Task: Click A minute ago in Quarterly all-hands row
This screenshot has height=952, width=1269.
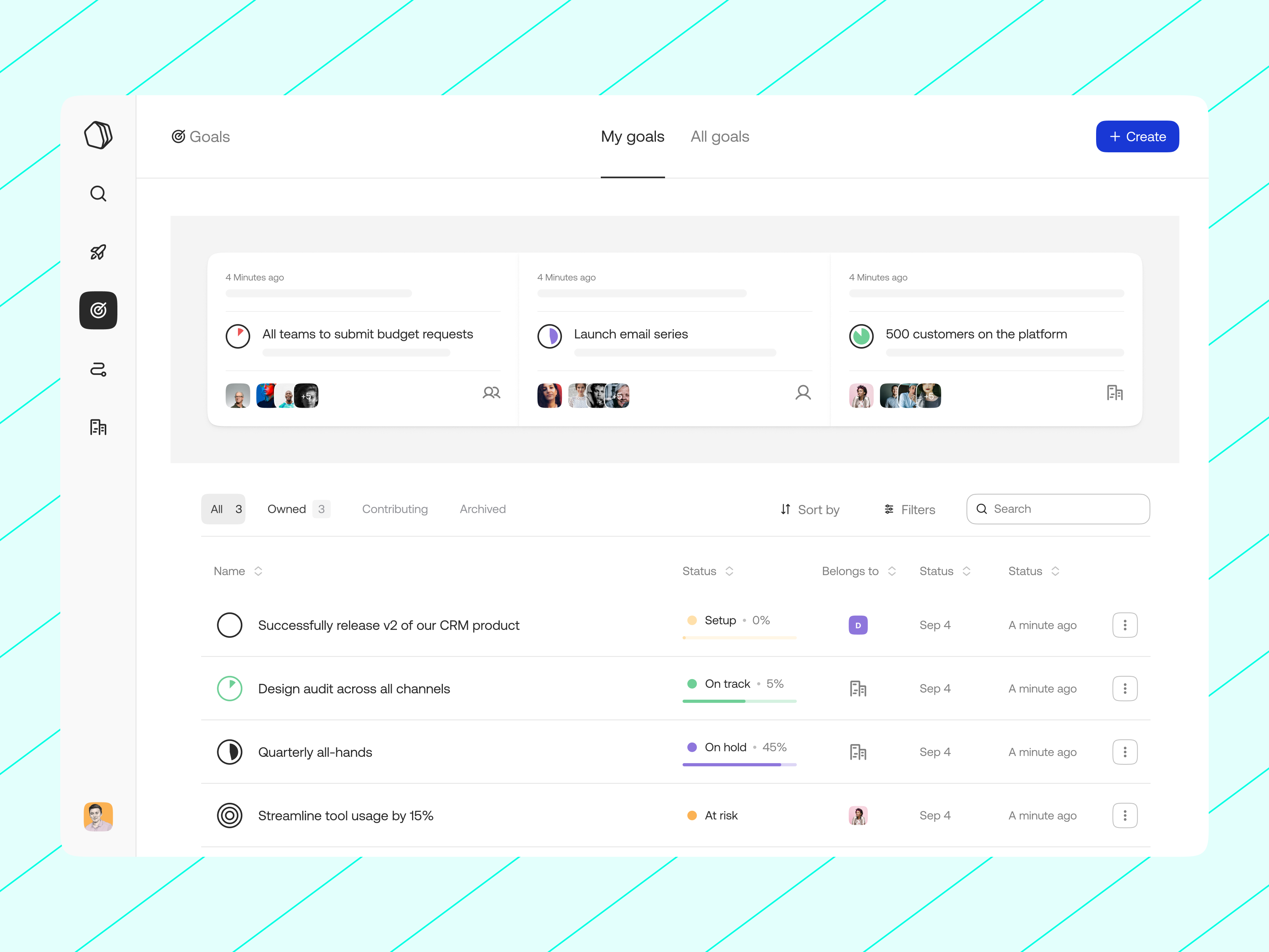Action: [x=1042, y=752]
